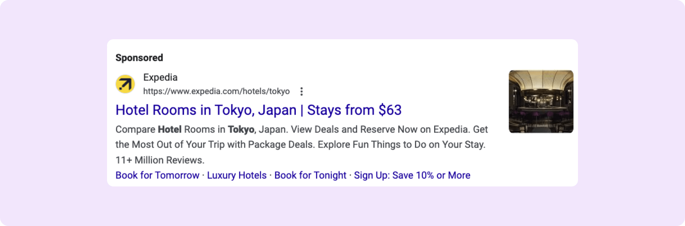Click the Expedia arrow logo icon

[125, 84]
